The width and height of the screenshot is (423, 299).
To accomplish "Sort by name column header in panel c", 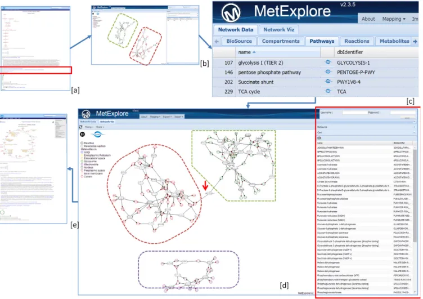I will [x=278, y=52].
